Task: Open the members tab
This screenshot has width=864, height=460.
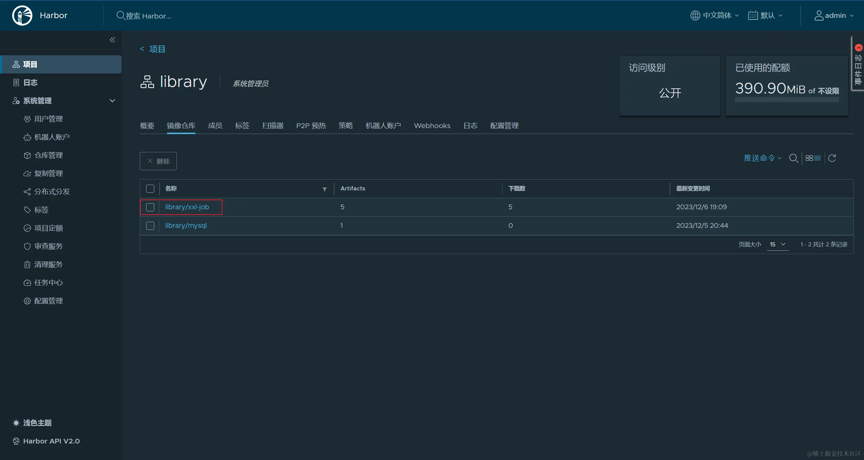Action: [215, 126]
